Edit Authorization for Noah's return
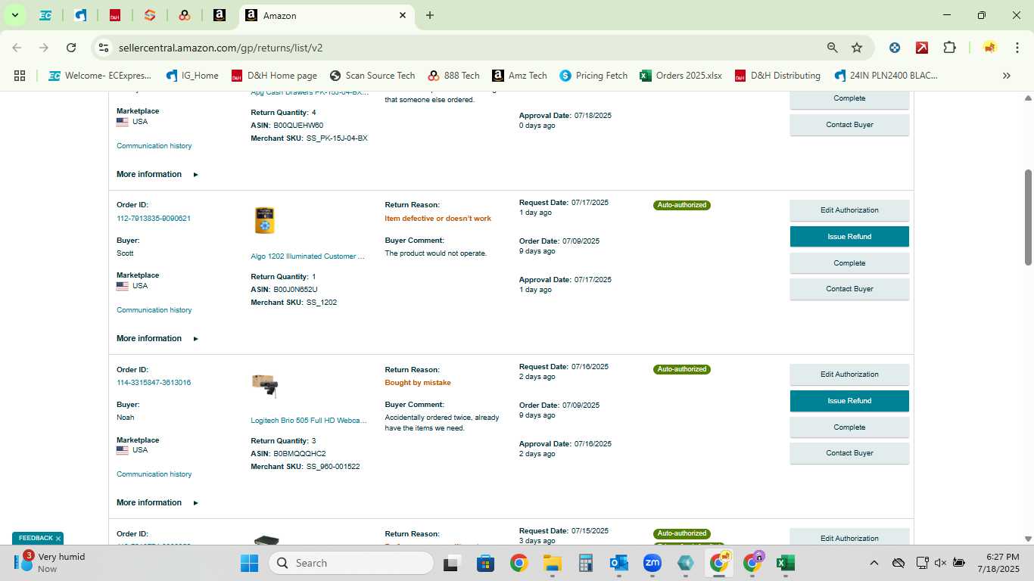The width and height of the screenshot is (1034, 581). click(849, 374)
